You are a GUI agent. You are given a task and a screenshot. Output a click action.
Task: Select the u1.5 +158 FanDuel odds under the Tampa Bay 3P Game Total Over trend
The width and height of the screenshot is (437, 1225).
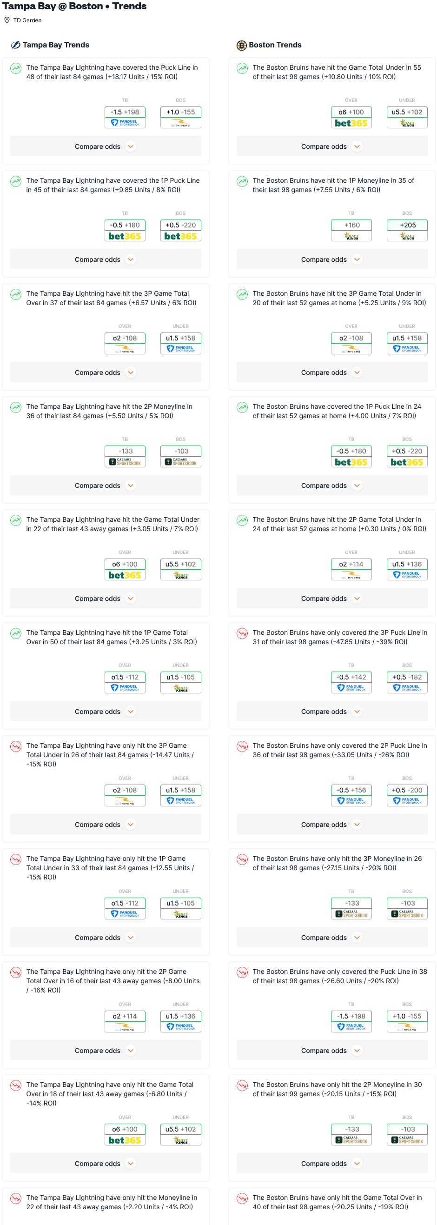181,343
